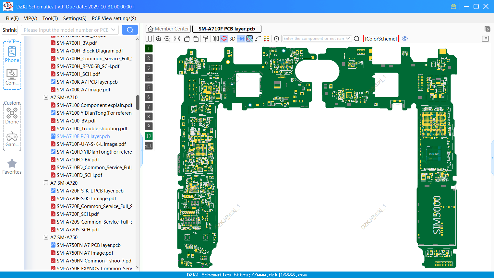Open the right side panel icon
This screenshot has width=494, height=278.
[485, 39]
